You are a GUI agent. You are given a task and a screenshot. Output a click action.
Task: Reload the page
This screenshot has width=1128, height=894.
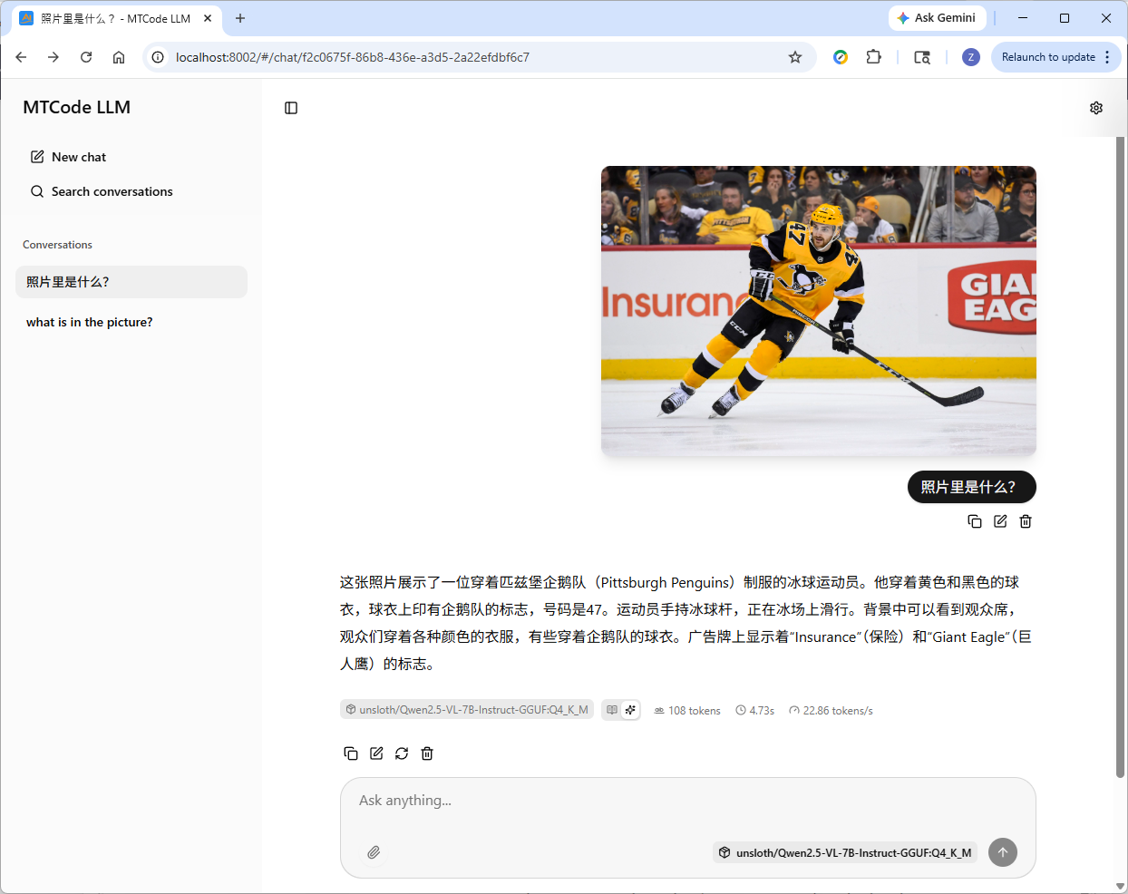pos(86,57)
